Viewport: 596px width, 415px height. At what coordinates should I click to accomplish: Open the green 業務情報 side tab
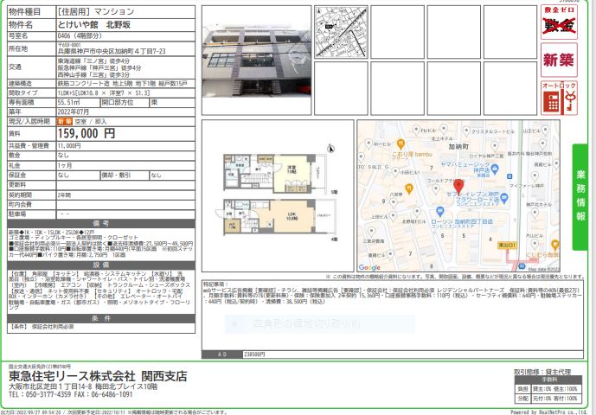pyautogui.click(x=580, y=197)
